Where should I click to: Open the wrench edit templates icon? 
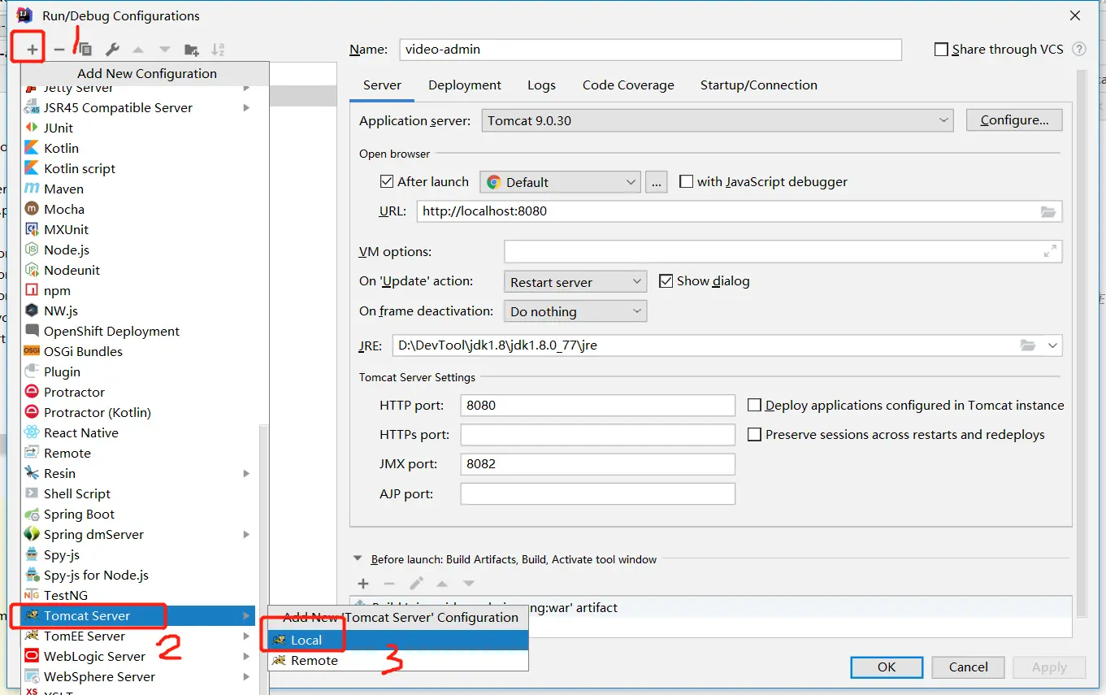click(113, 50)
